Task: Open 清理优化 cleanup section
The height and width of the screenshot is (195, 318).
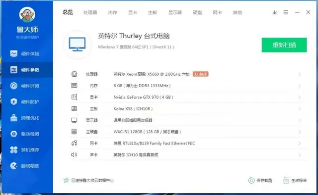Action: 27,118
